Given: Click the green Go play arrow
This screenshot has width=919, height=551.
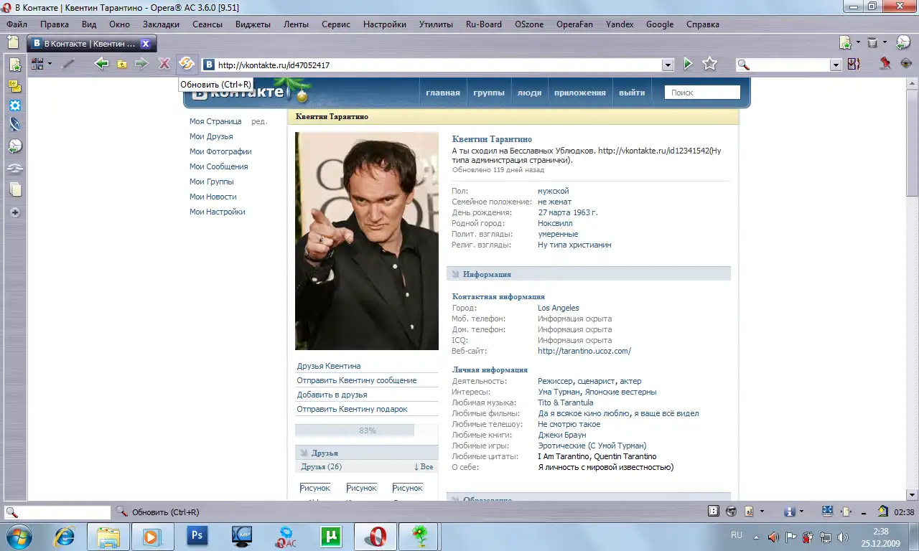Looking at the screenshot, I should click(688, 65).
